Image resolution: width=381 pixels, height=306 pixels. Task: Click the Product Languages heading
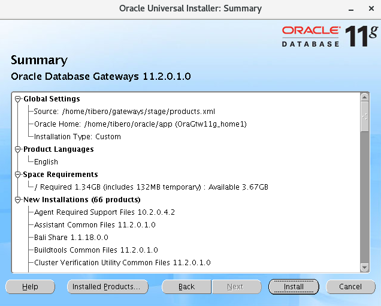click(58, 149)
